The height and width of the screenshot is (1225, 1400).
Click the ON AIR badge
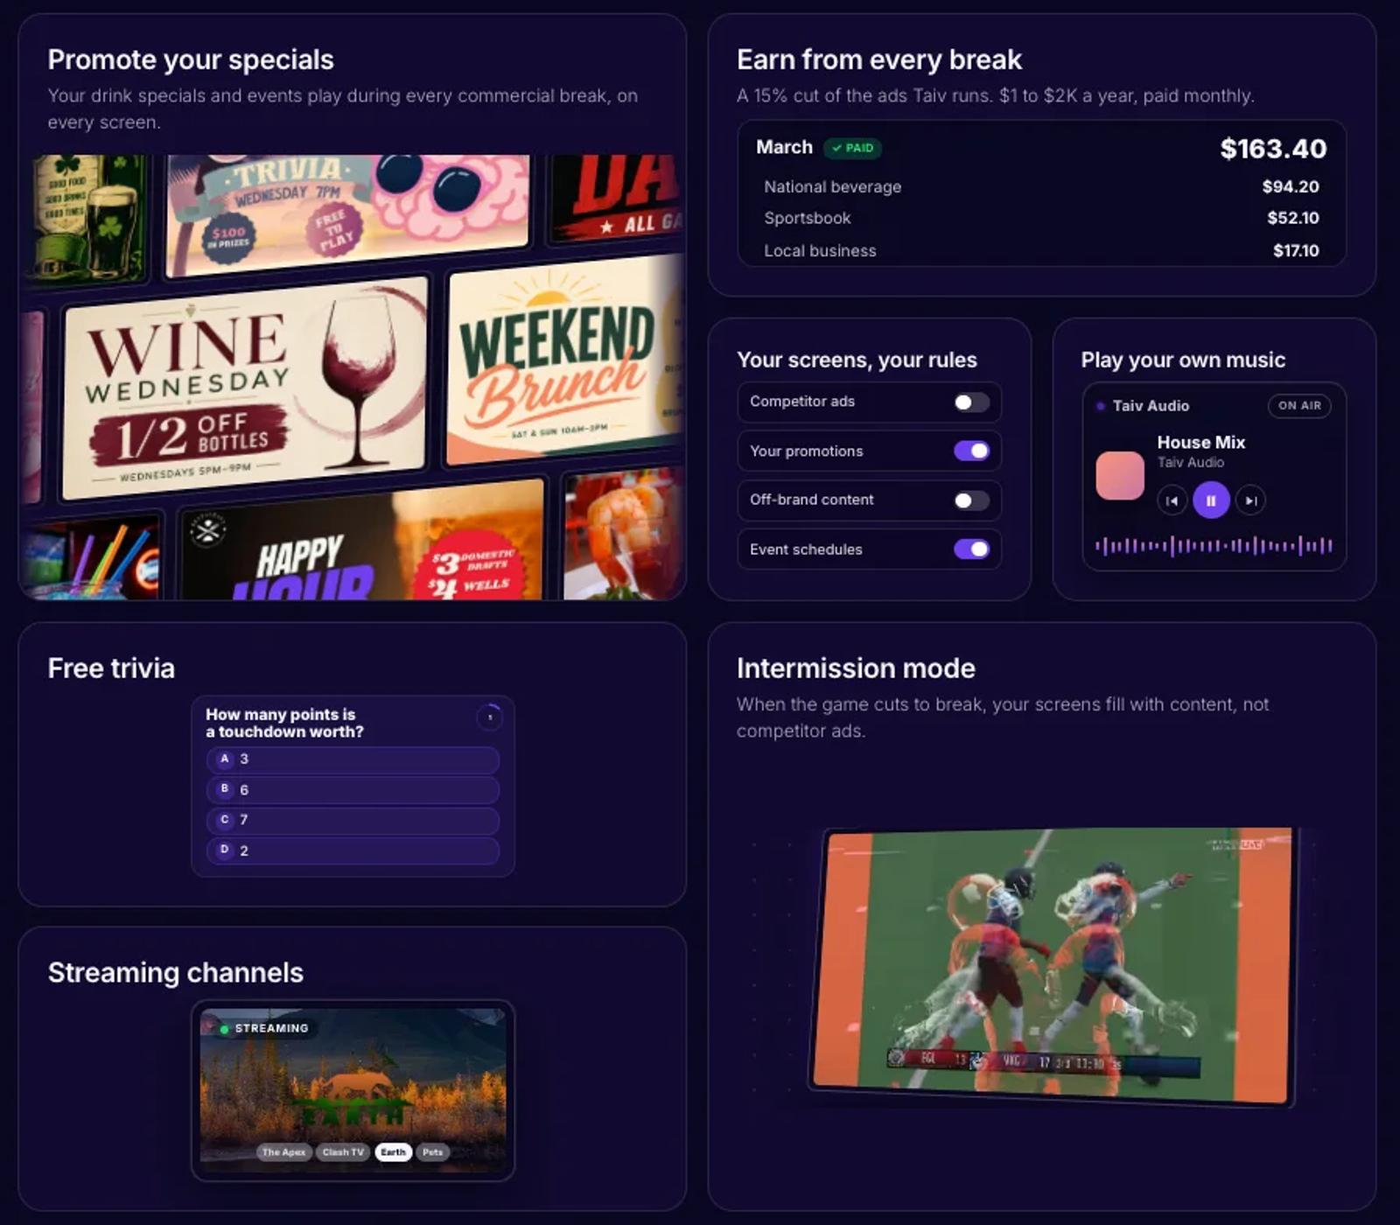pos(1299,405)
